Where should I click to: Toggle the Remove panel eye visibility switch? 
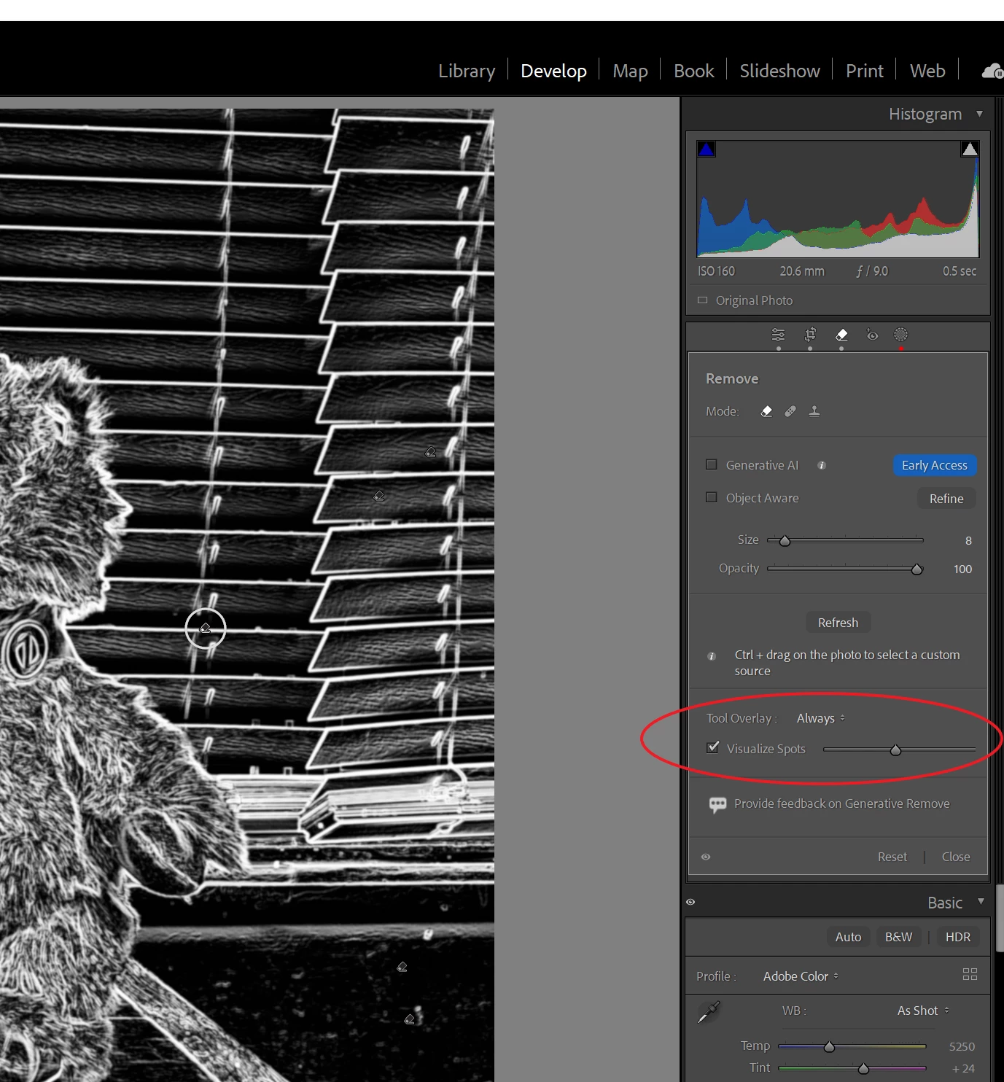point(706,857)
